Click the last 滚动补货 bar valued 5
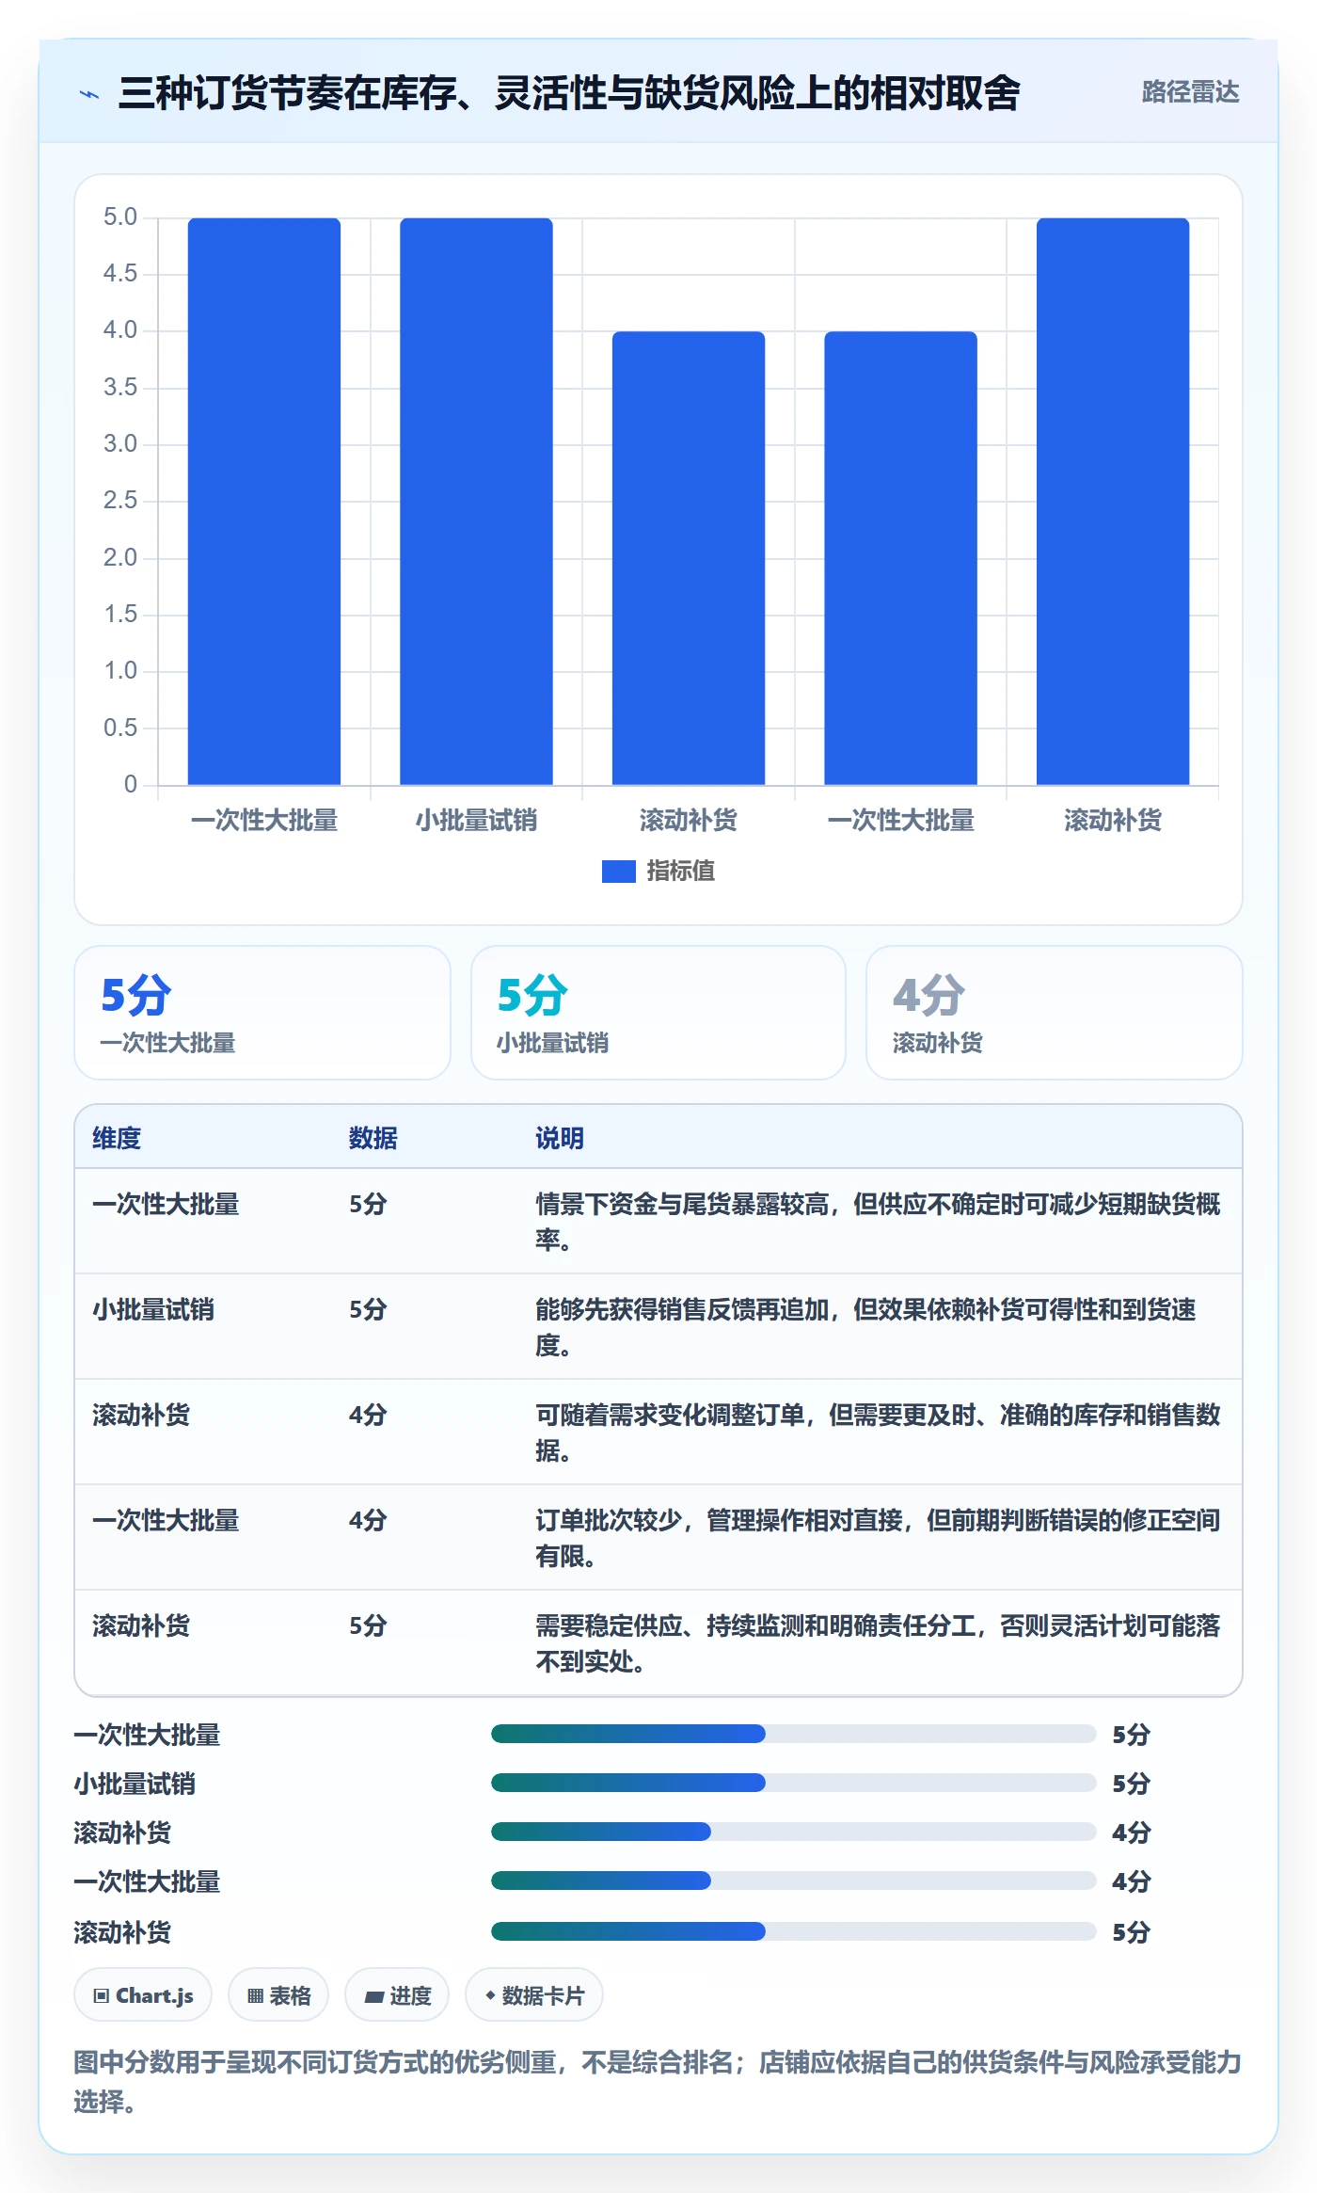Screen dimensions: 1317x2193 (1113, 502)
